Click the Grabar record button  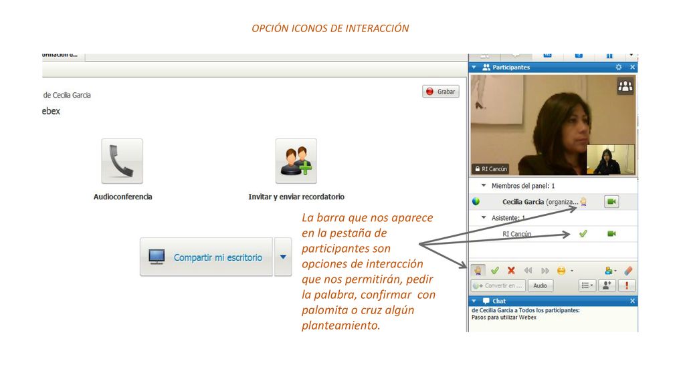440,92
